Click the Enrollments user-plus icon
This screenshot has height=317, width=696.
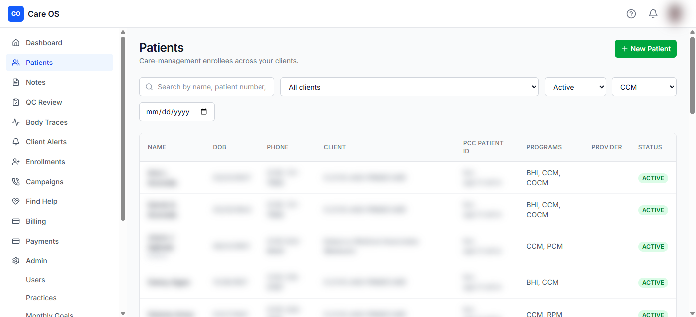point(16,162)
